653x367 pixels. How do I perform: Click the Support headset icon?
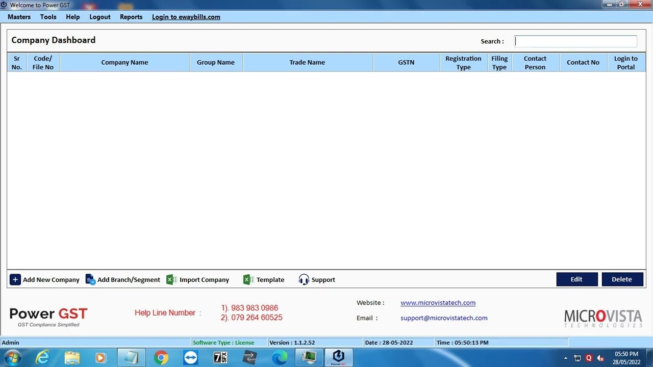(x=304, y=279)
